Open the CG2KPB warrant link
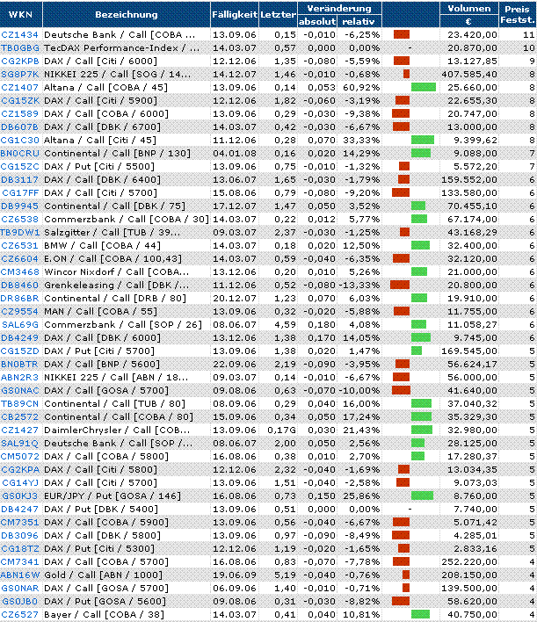Image resolution: width=537 pixels, height=622 pixels. click(20, 61)
